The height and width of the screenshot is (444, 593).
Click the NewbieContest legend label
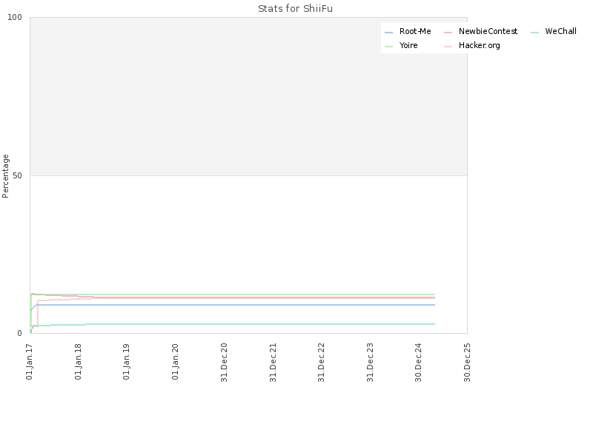coord(488,31)
